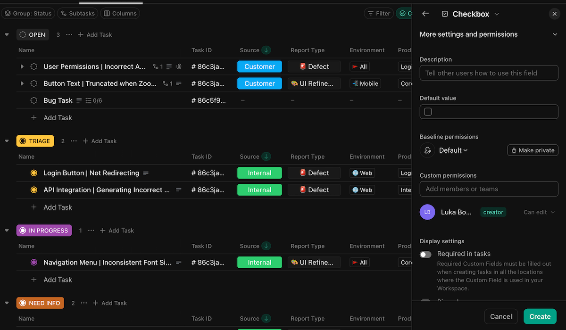Click the green sort arrow on Source column

[x=265, y=50]
